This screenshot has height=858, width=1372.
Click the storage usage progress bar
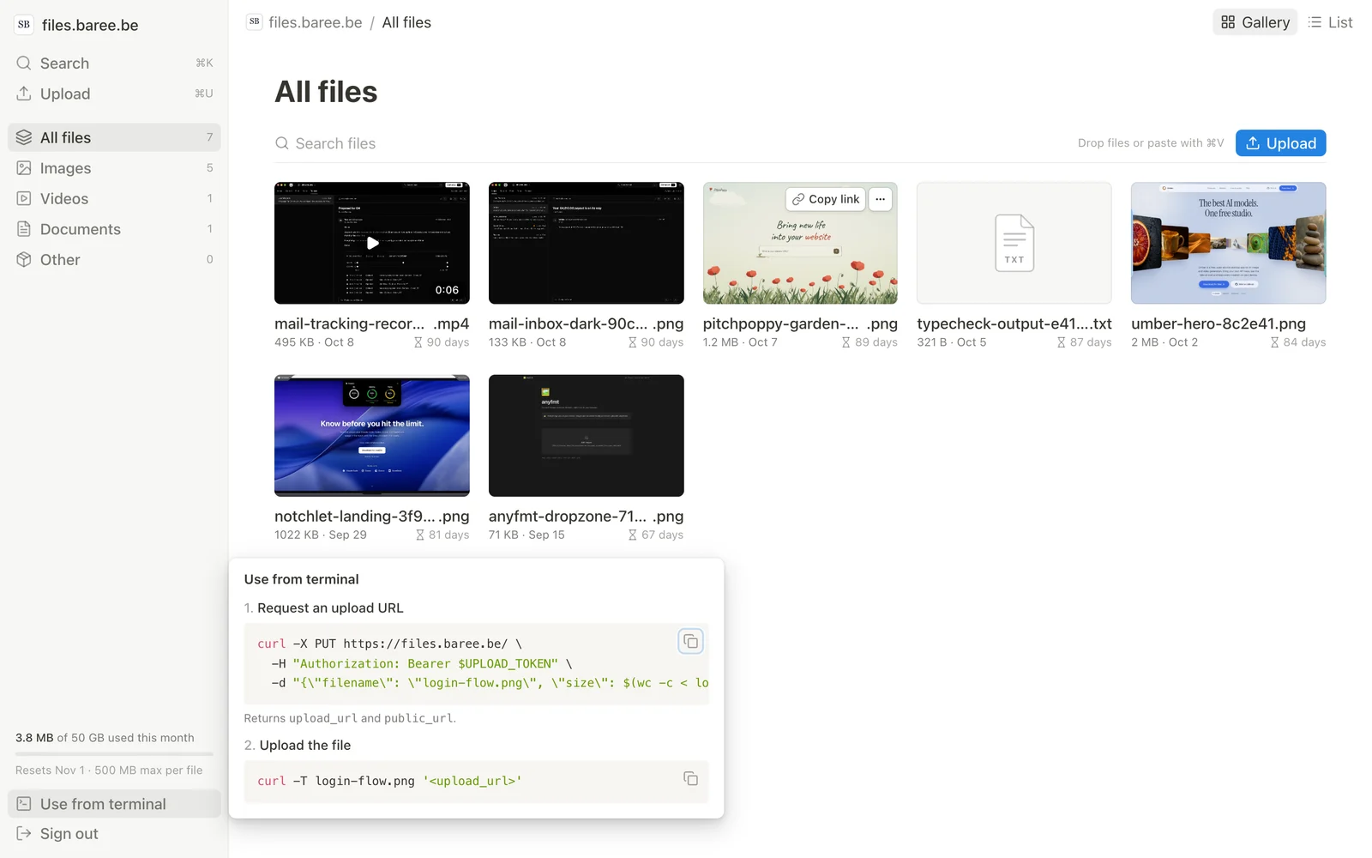pos(114,754)
